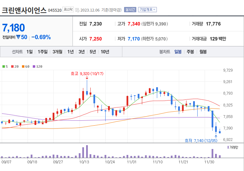Click the 11/10 date axis label
The height and width of the screenshot is (171, 244).
(x=158, y=162)
